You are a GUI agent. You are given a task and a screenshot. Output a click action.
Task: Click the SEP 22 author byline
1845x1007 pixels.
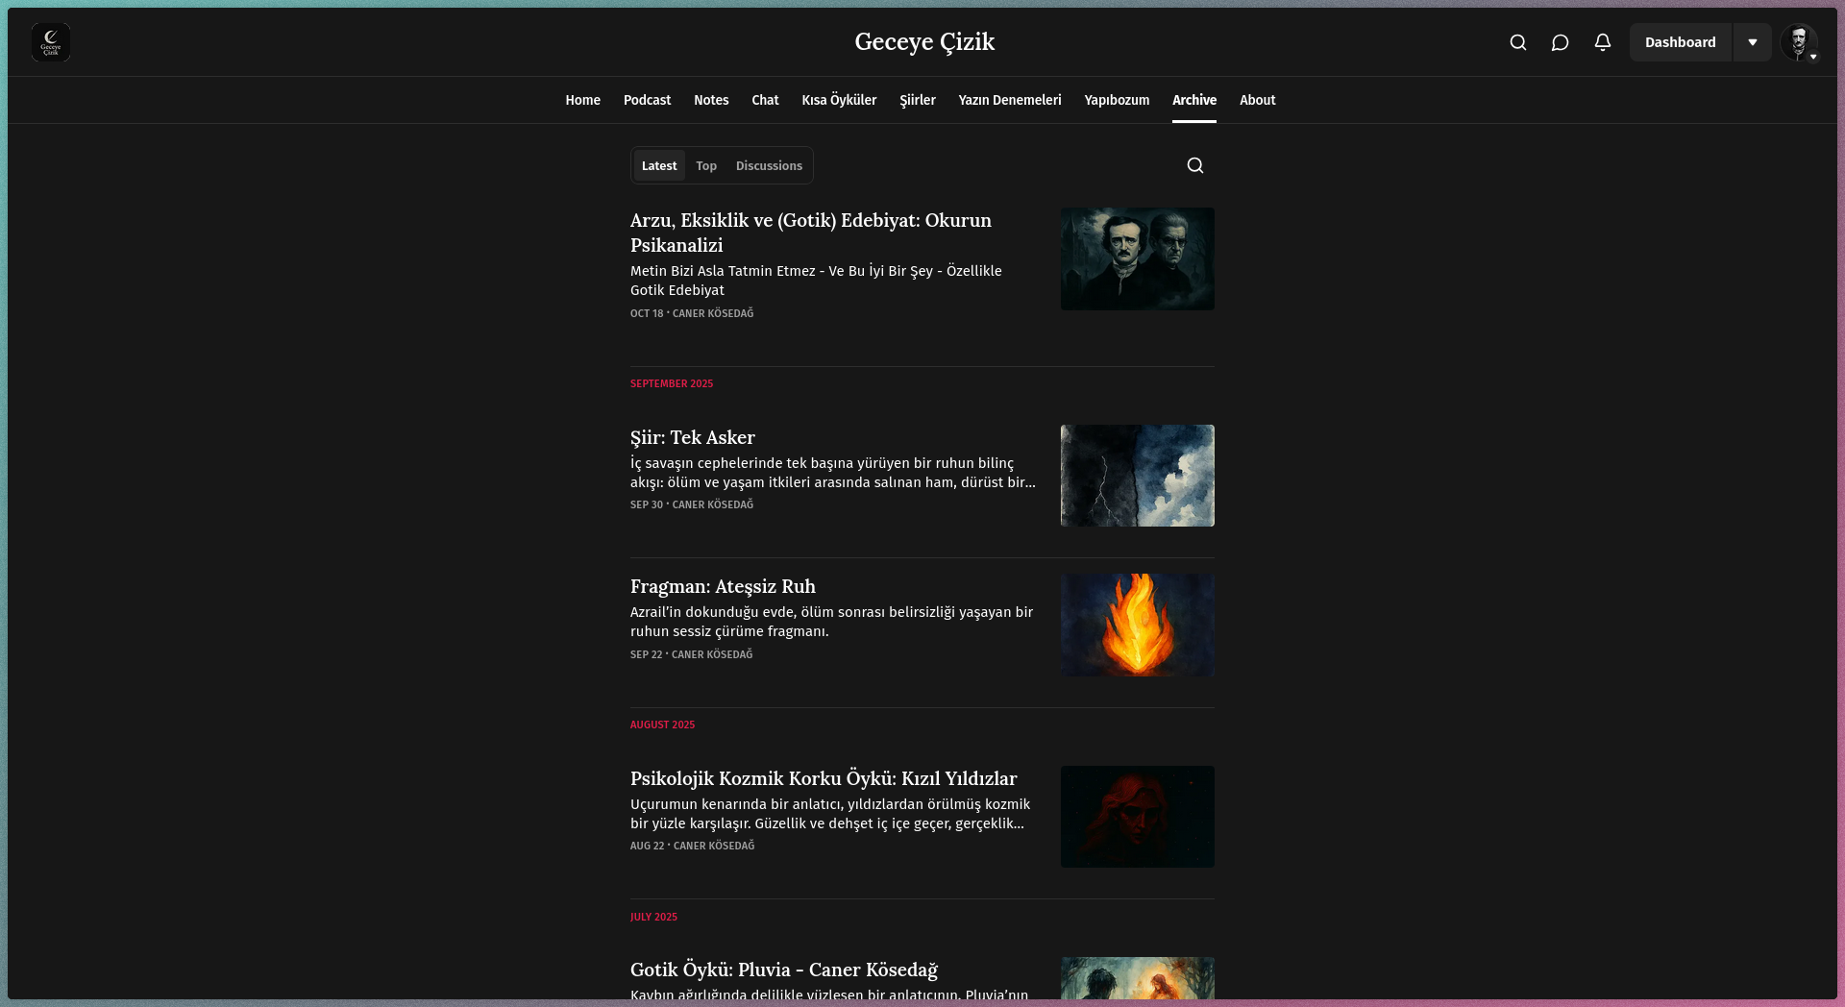pyautogui.click(x=692, y=654)
